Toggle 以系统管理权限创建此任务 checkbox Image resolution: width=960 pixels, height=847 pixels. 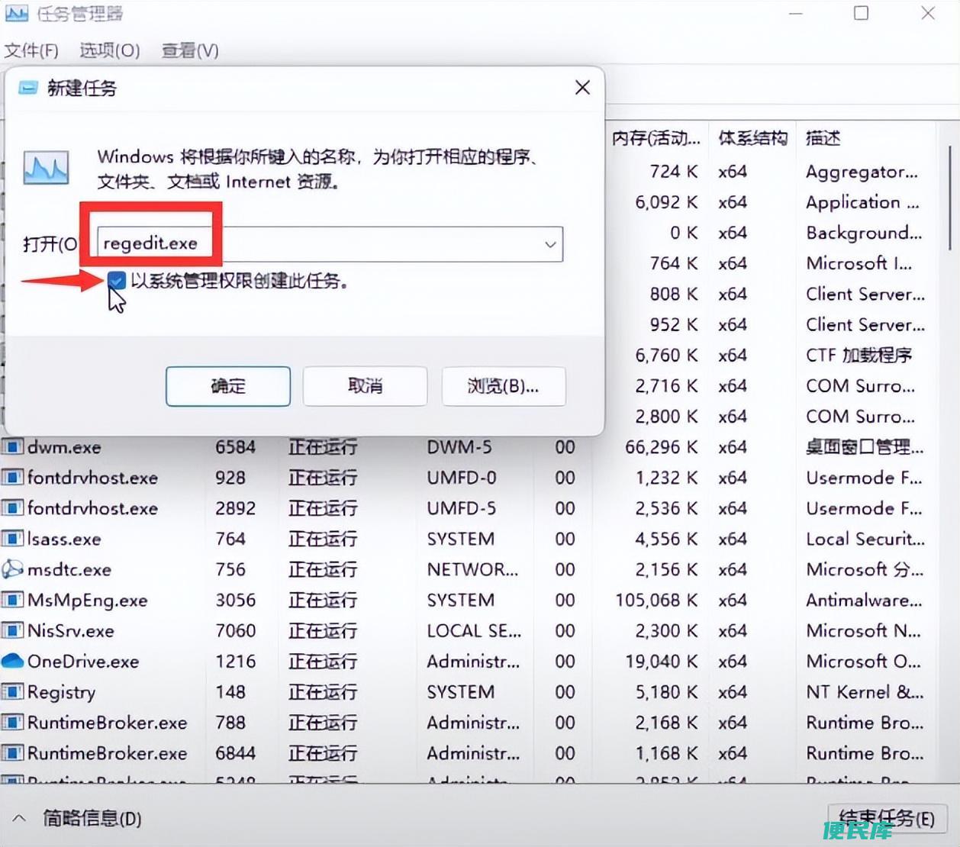[117, 280]
